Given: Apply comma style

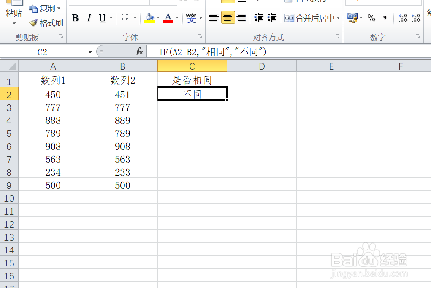Looking at the screenshot, I should point(385,18).
